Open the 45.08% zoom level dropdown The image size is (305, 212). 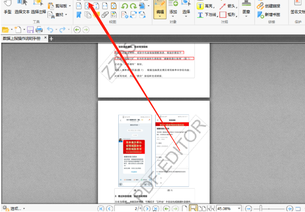(x=239, y=209)
